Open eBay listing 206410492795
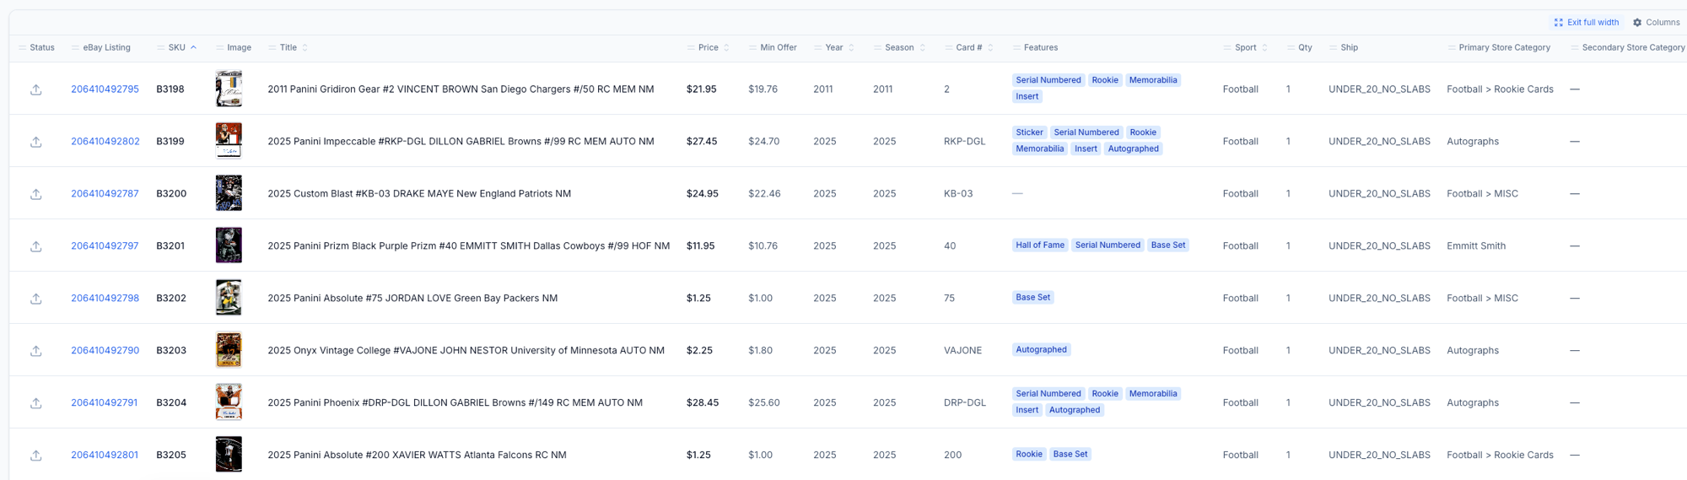 coord(105,89)
